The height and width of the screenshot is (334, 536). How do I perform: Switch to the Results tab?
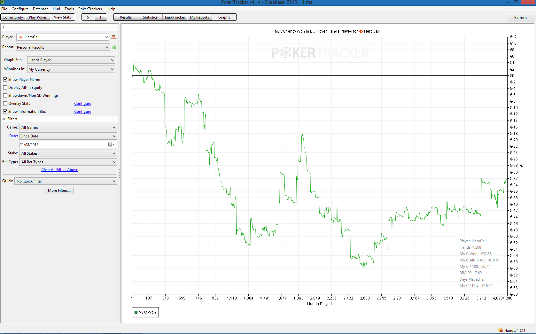point(126,17)
